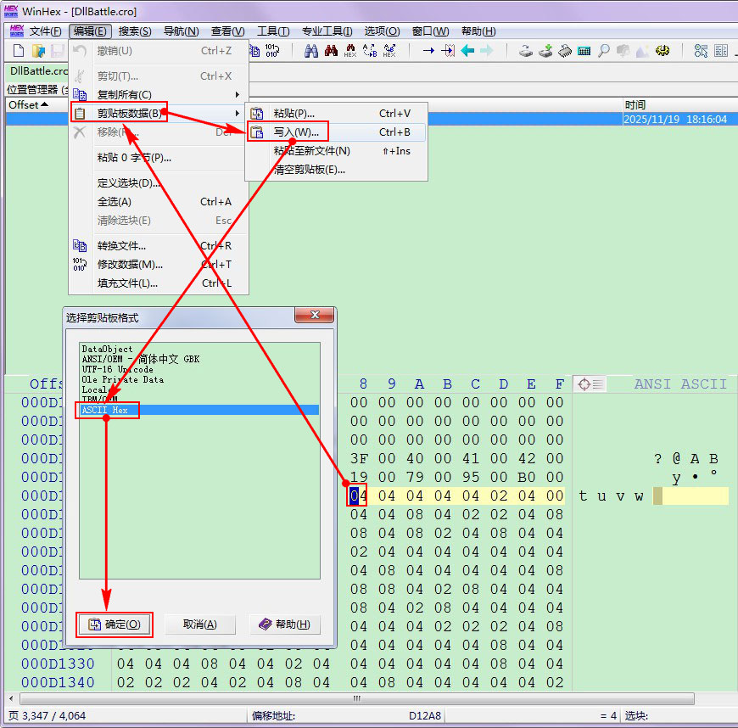
Task: Select UTF-16 Unicode in format list
Action: [117, 370]
